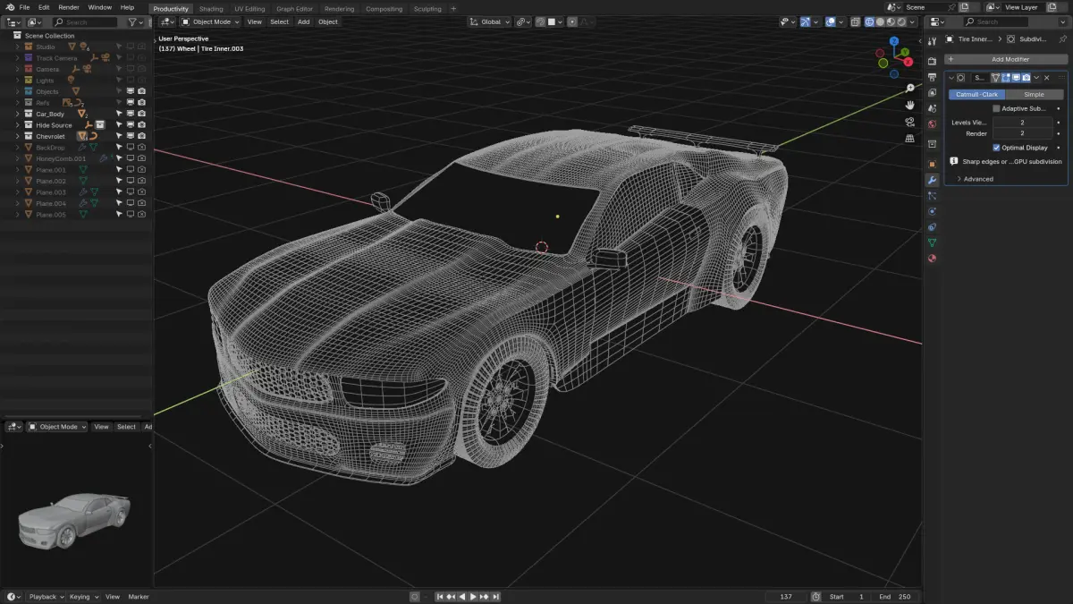Open the Material properties tab icon
The width and height of the screenshot is (1073, 604).
coord(932,259)
